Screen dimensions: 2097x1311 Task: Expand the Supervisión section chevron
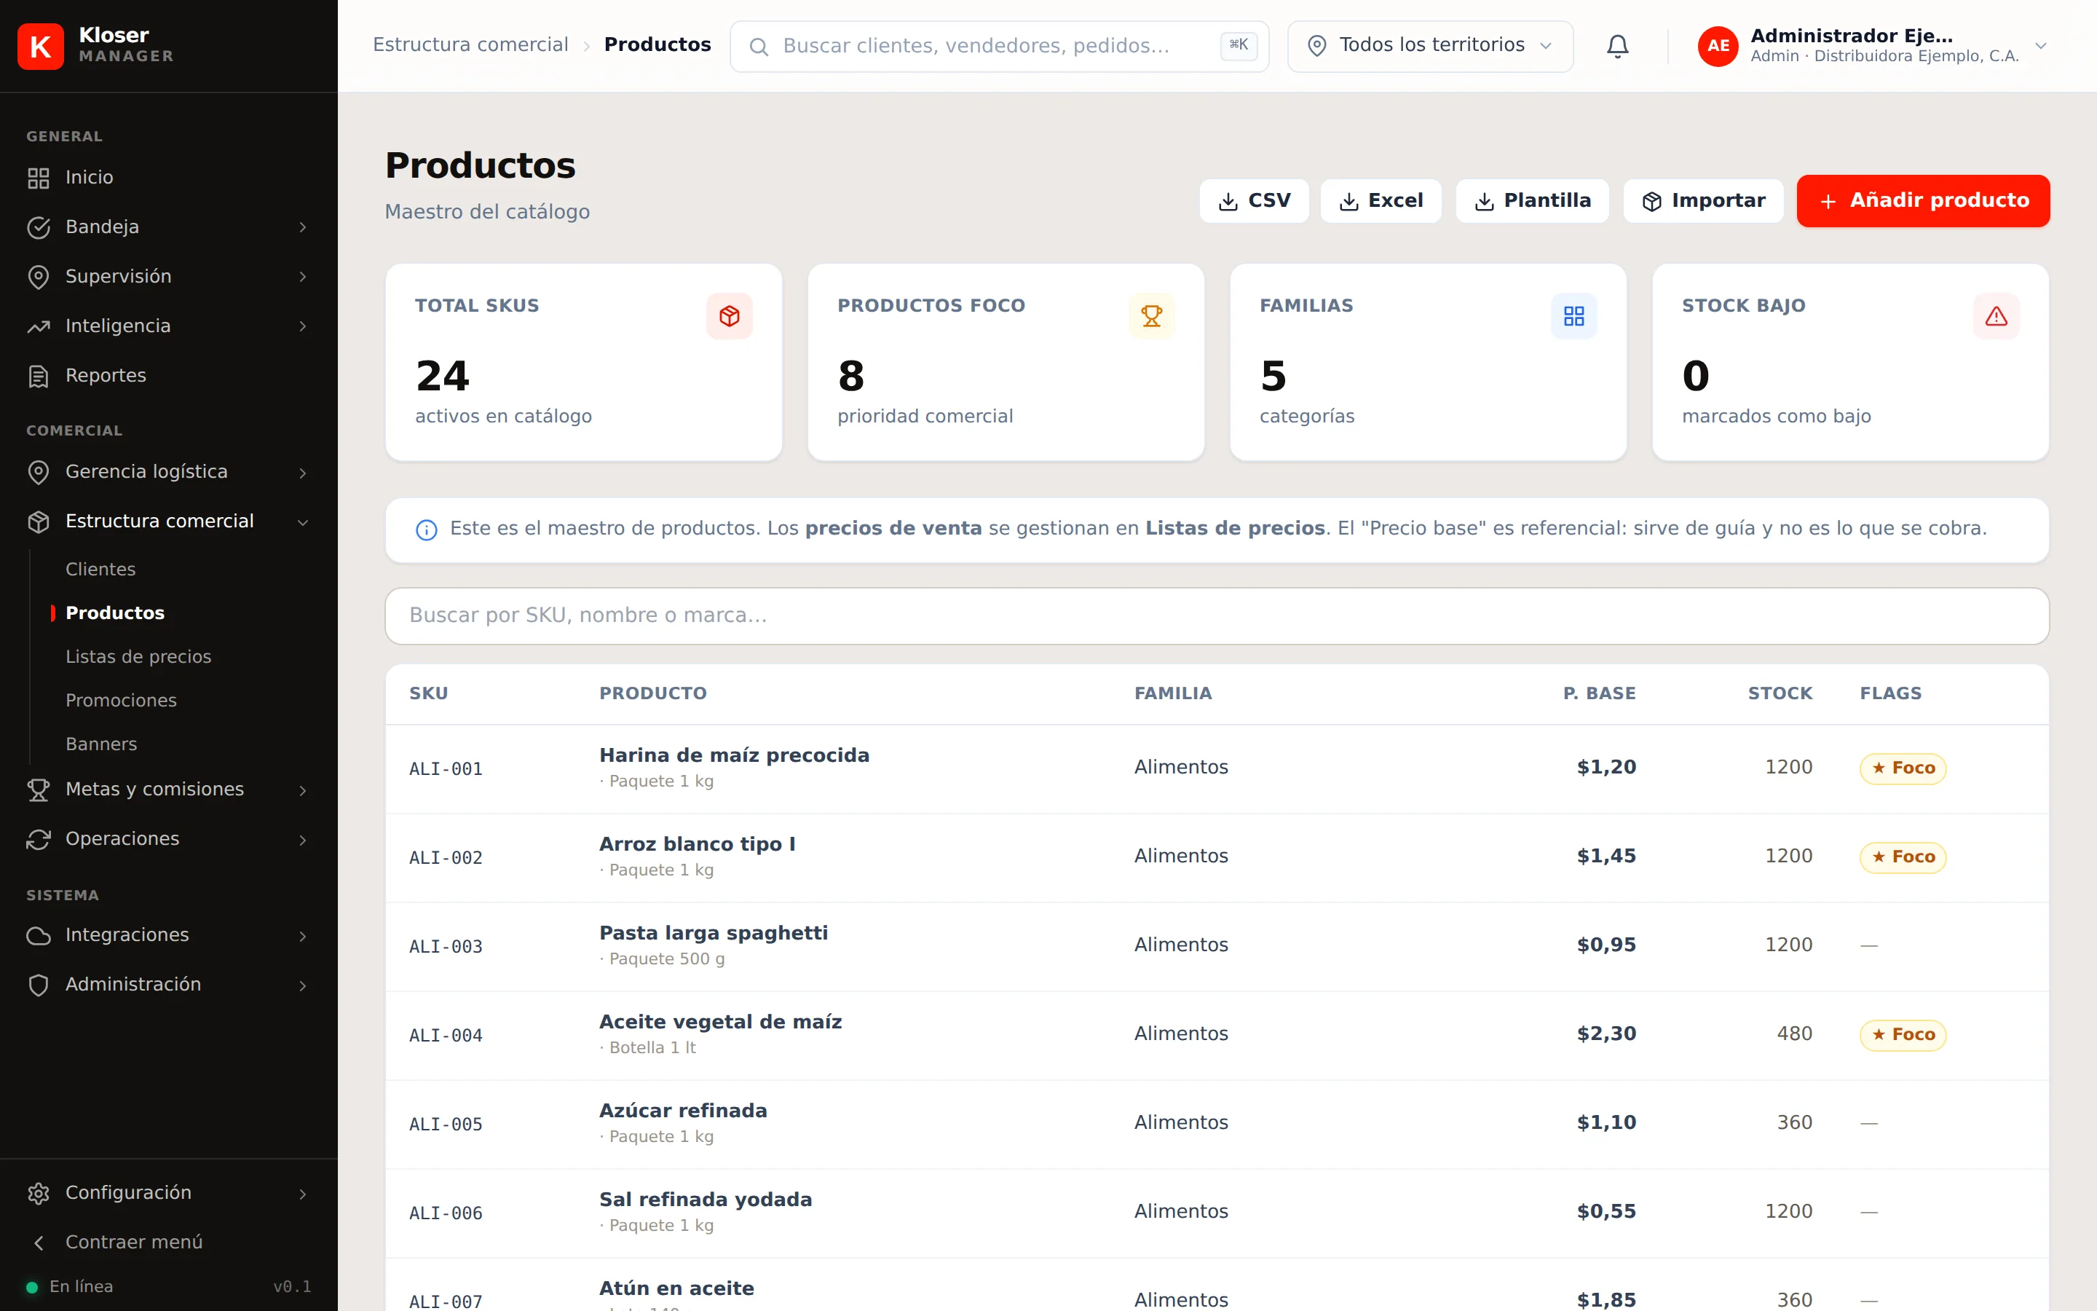pos(302,277)
